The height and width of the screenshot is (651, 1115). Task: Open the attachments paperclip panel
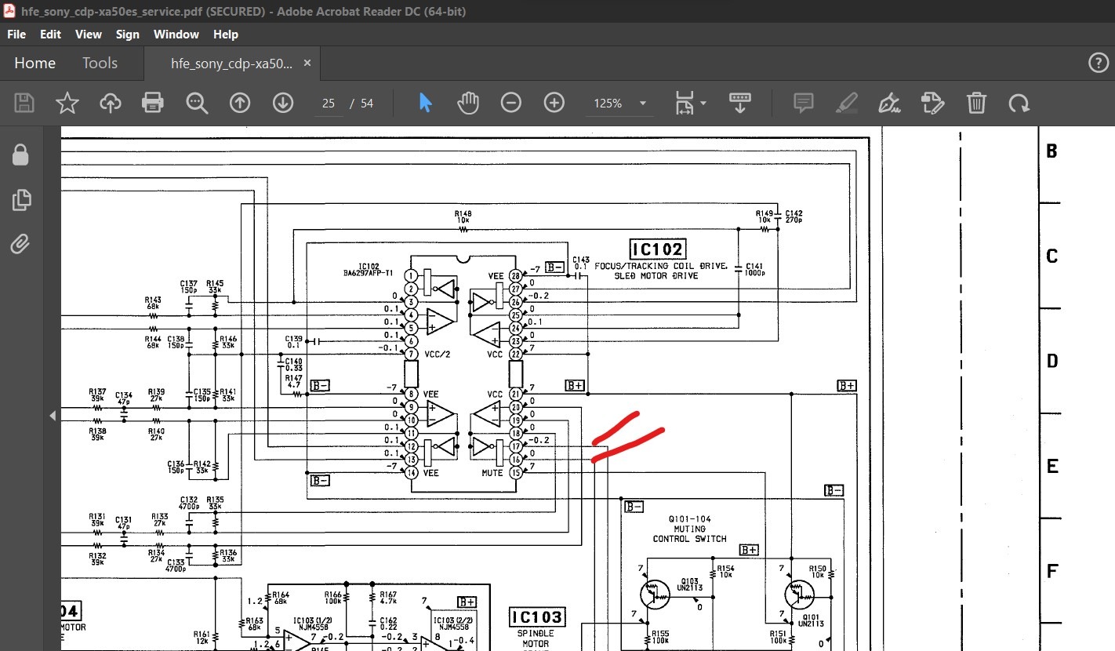point(20,244)
